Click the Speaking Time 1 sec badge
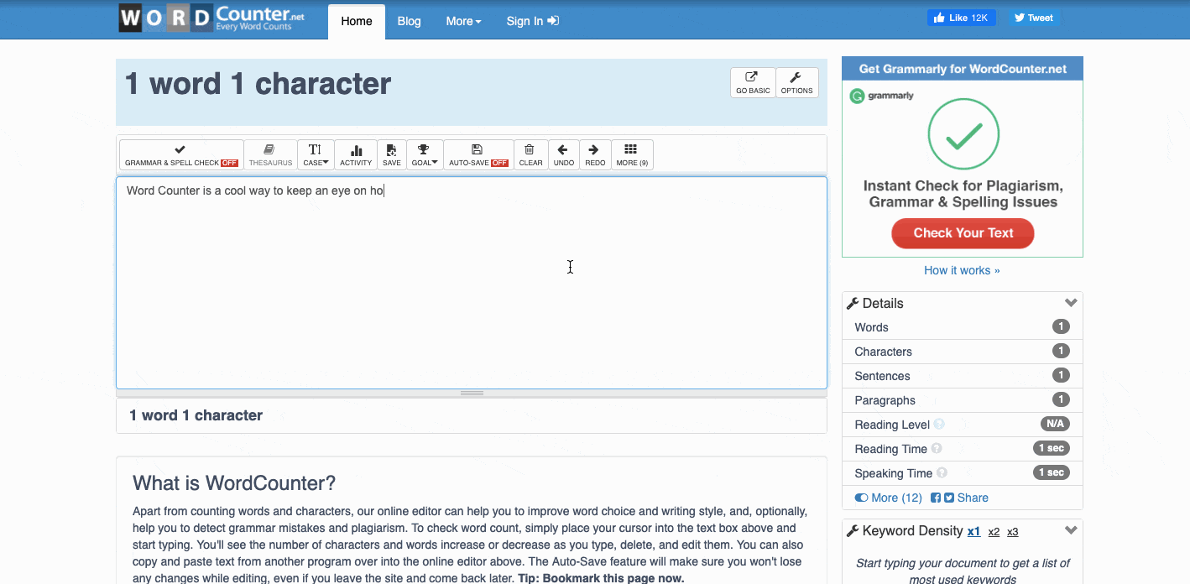The image size is (1190, 584). (x=1052, y=473)
